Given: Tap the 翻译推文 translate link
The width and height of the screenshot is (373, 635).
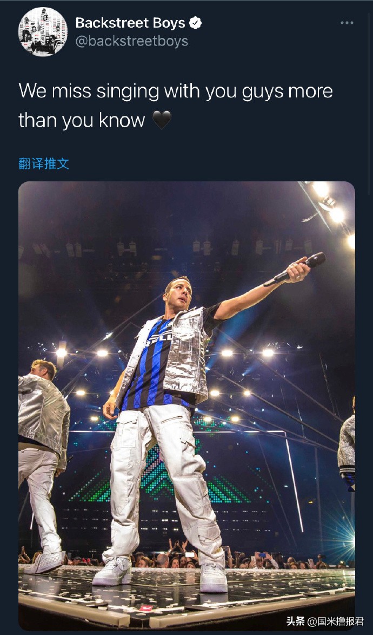Looking at the screenshot, I should coord(44,164).
